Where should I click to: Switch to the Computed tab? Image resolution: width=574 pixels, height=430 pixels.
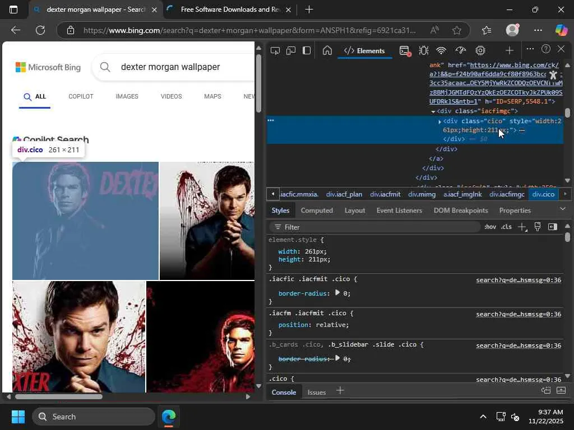click(317, 211)
